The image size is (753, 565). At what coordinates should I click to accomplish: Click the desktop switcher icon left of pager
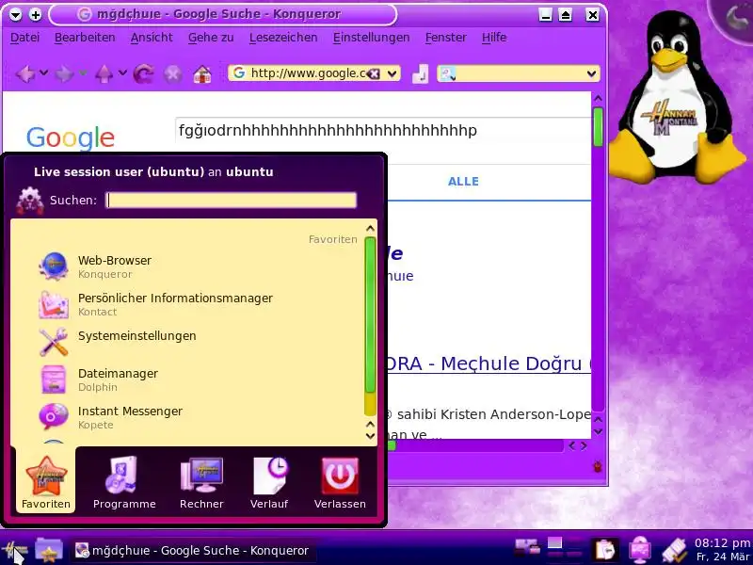pos(527,547)
